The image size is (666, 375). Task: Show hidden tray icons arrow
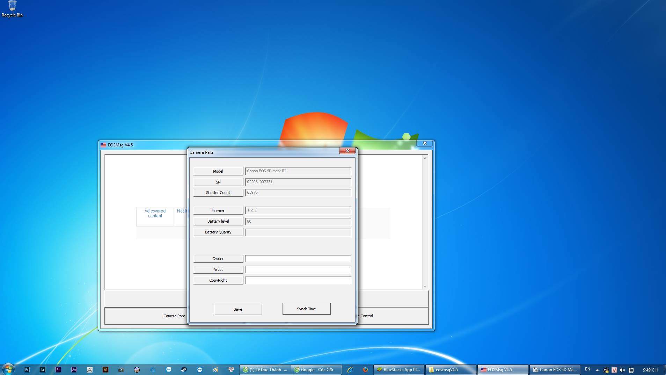(x=597, y=370)
